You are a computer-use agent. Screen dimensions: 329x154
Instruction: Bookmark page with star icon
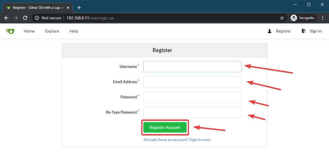point(282,18)
